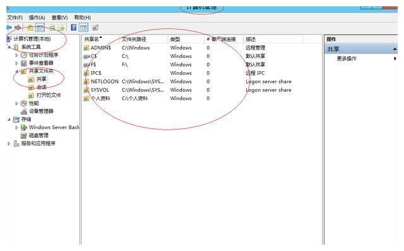
Task: Click the 服务和应用程序 icon
Action: (x=16, y=143)
